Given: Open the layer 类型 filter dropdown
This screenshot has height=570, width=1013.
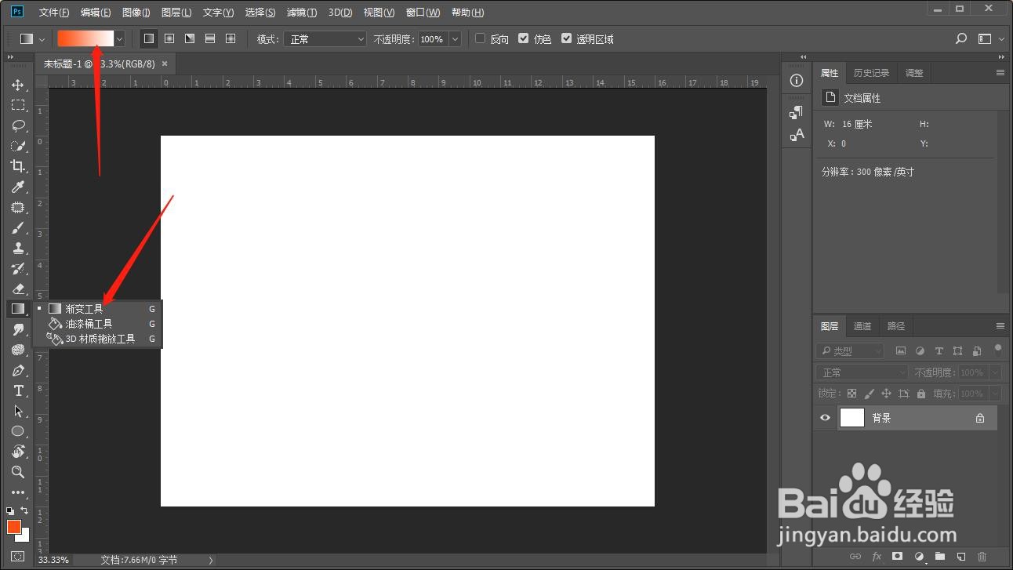Looking at the screenshot, I should tap(850, 350).
